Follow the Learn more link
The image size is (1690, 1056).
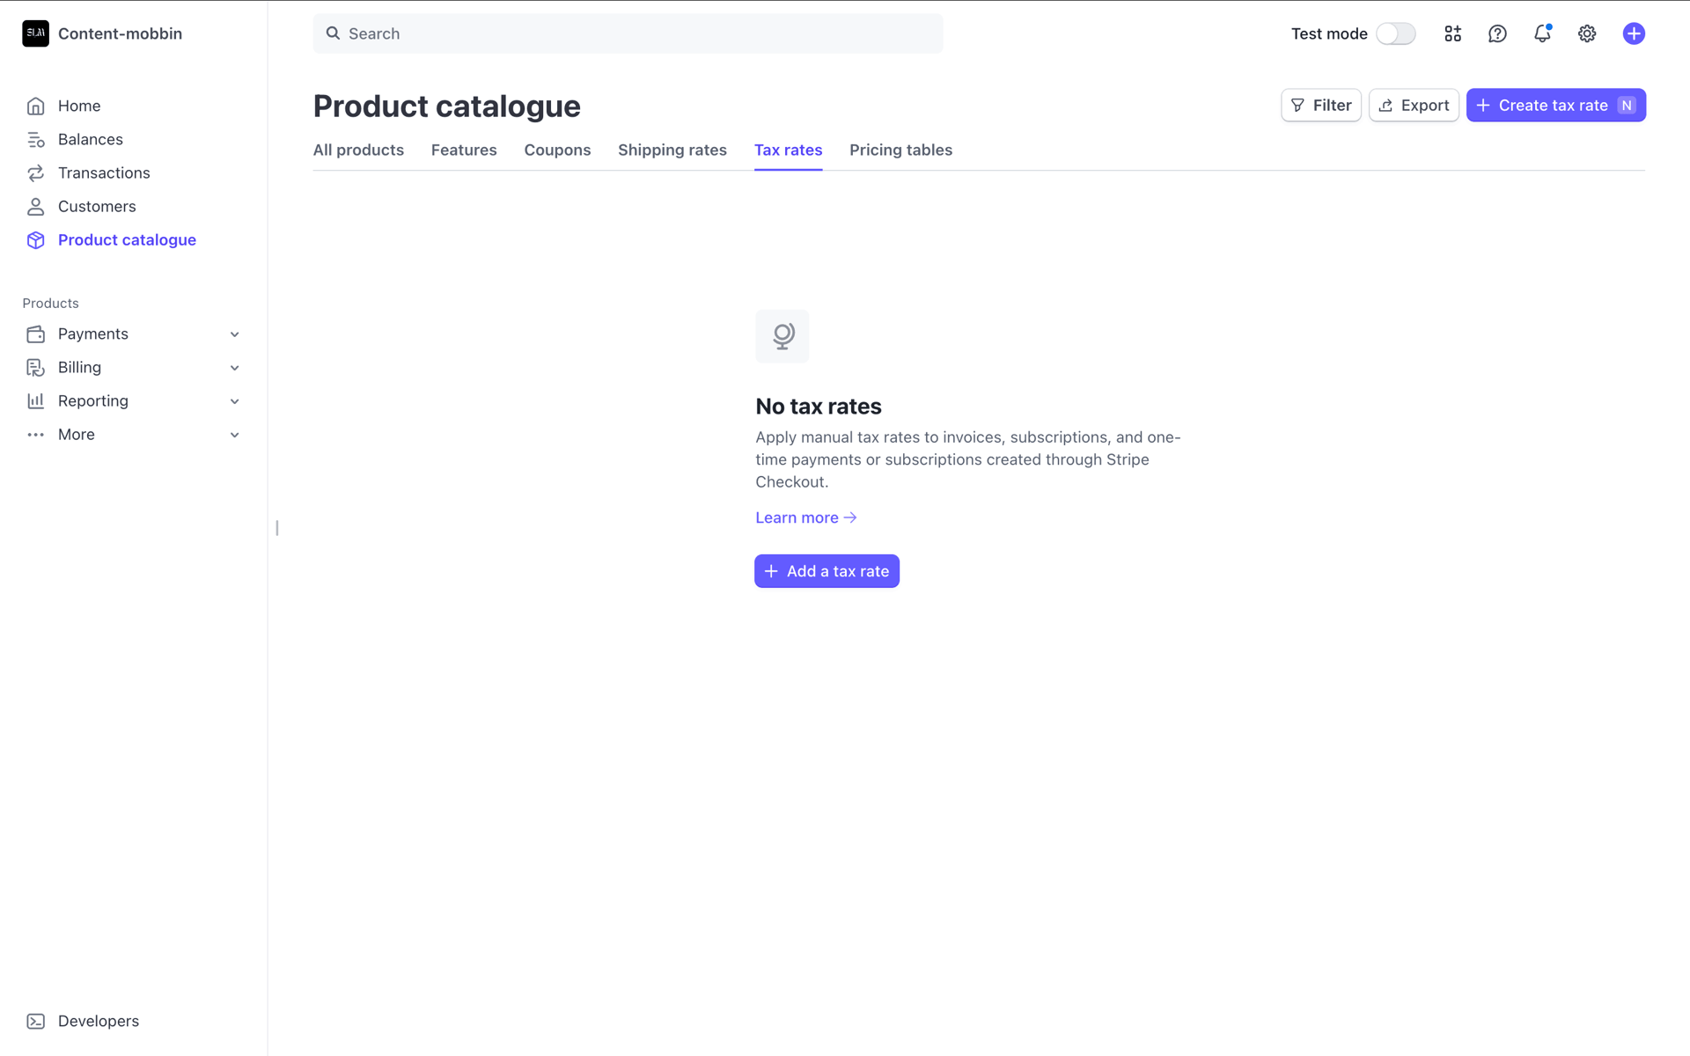[805, 517]
